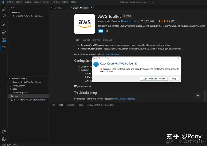The image size is (207, 146).
Task: Switch to the Output panel tab (输出)
Action: [x=61, y=105]
